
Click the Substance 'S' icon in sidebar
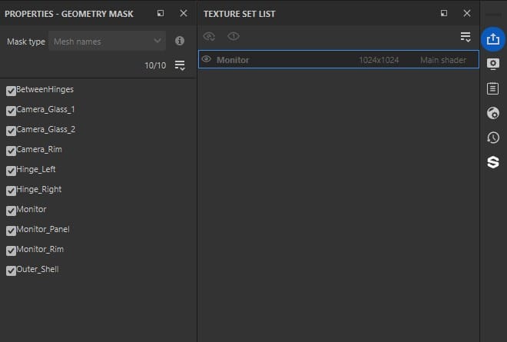pyautogui.click(x=493, y=162)
